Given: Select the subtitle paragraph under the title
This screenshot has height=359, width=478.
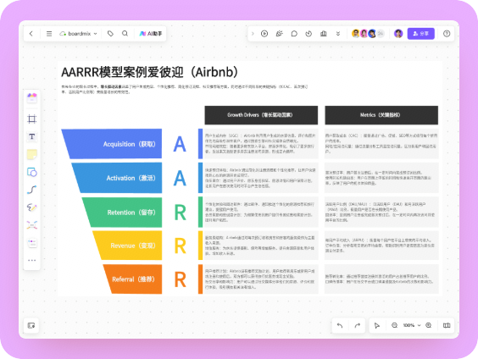Looking at the screenshot, I should pos(185,89).
